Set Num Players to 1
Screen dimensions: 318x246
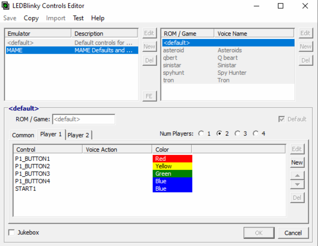[x=201, y=133]
